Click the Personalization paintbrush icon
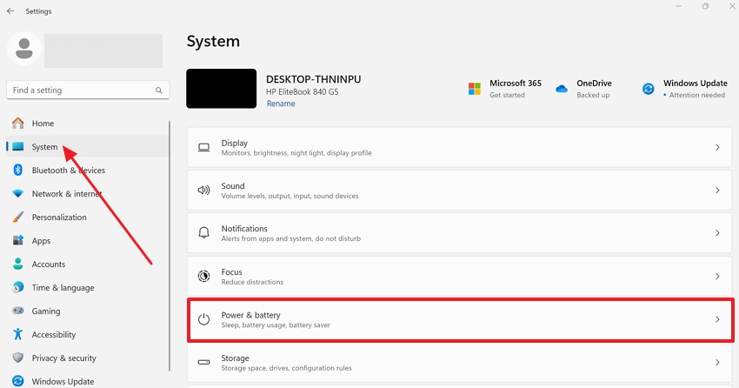The height and width of the screenshot is (388, 739). click(18, 217)
